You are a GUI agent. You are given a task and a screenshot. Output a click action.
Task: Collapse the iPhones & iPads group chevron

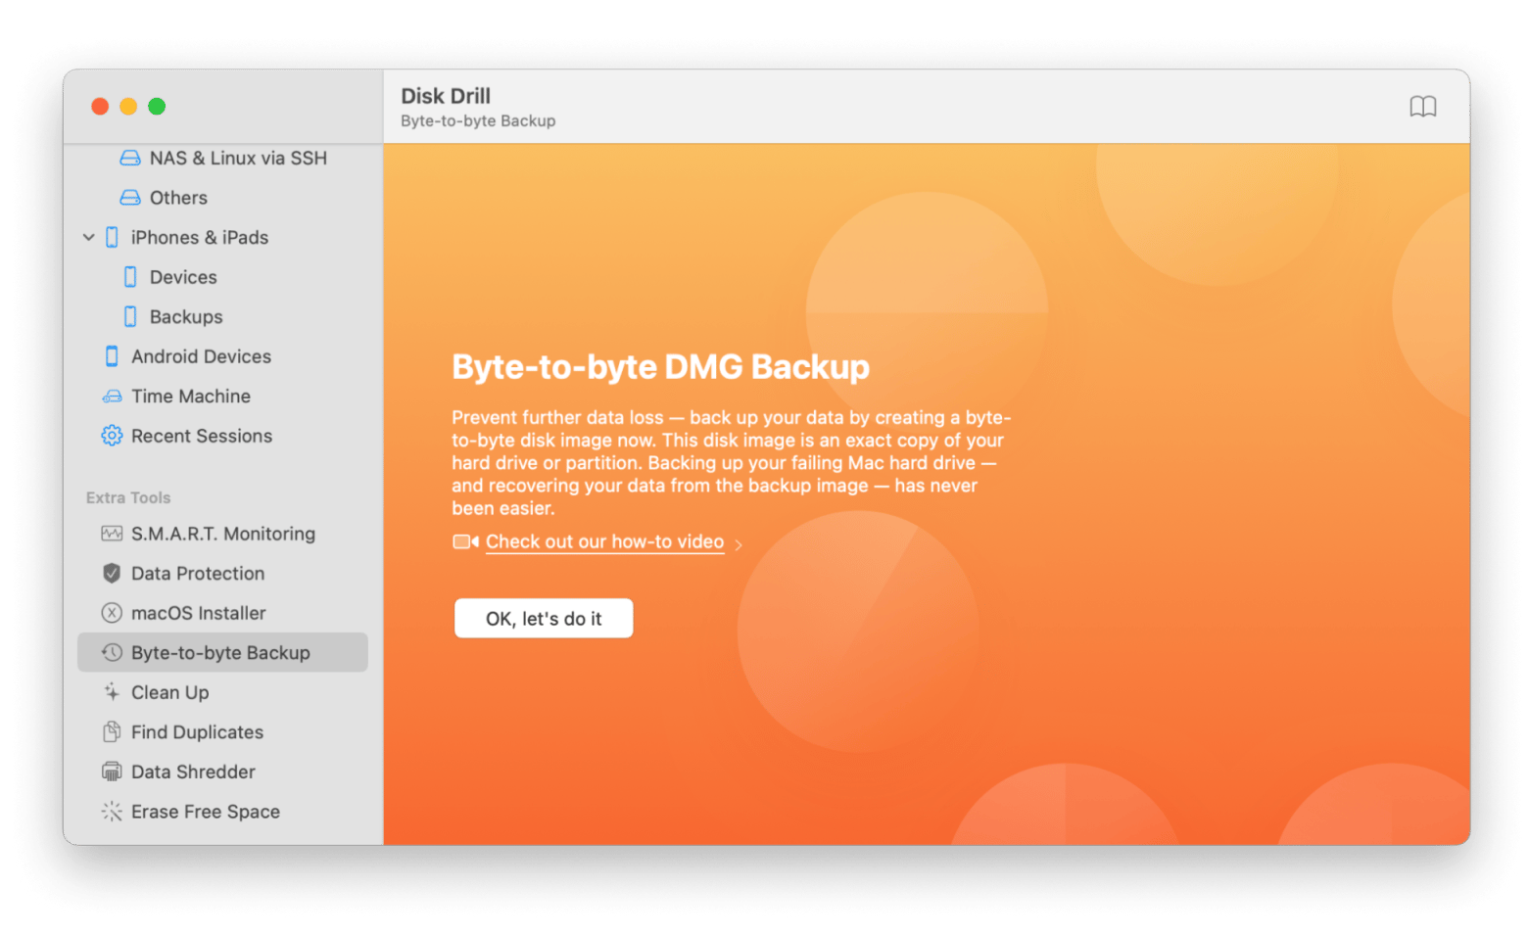click(x=88, y=237)
